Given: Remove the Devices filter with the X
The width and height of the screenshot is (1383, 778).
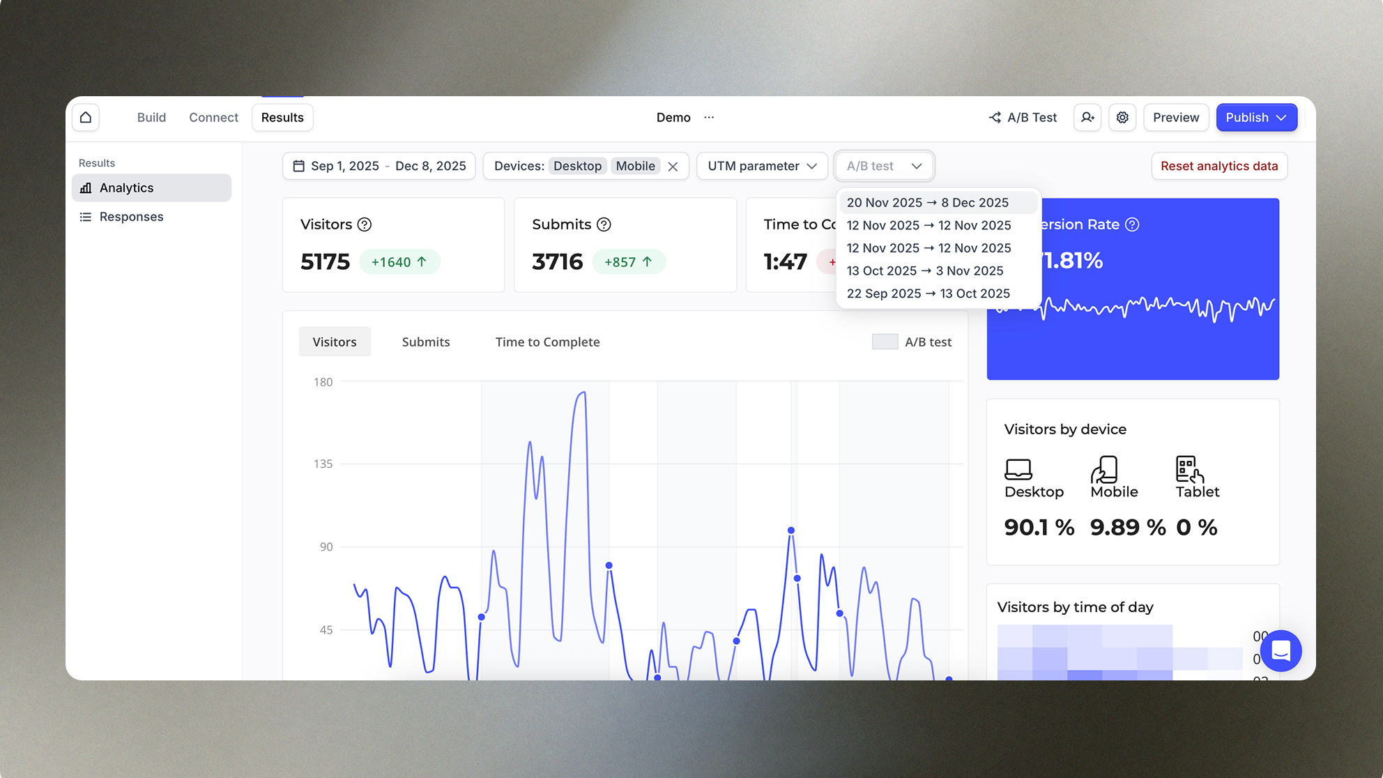Looking at the screenshot, I should tap(673, 166).
